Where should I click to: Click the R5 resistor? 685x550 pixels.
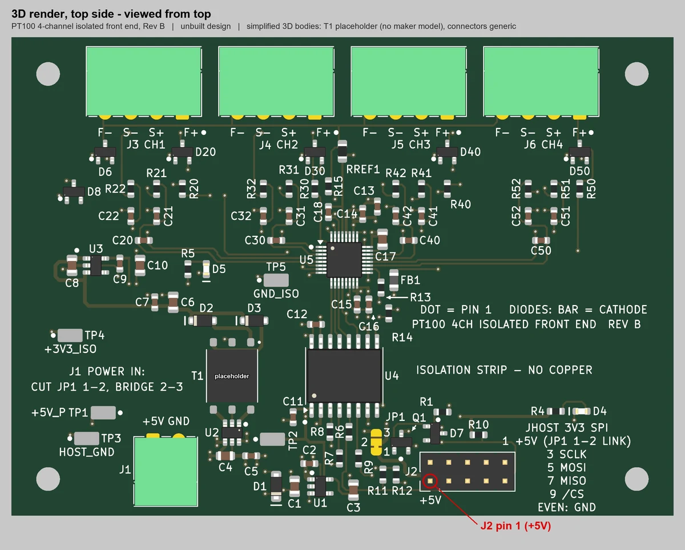(x=188, y=269)
